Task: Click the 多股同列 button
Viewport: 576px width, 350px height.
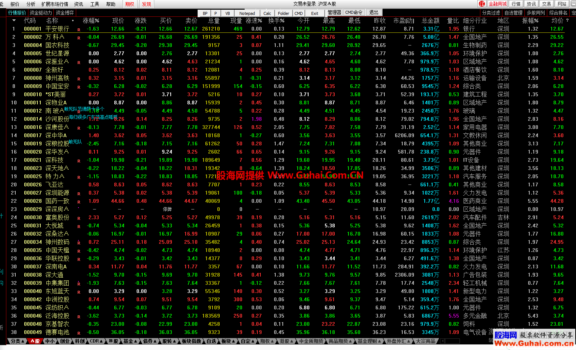Action: (536, 13)
